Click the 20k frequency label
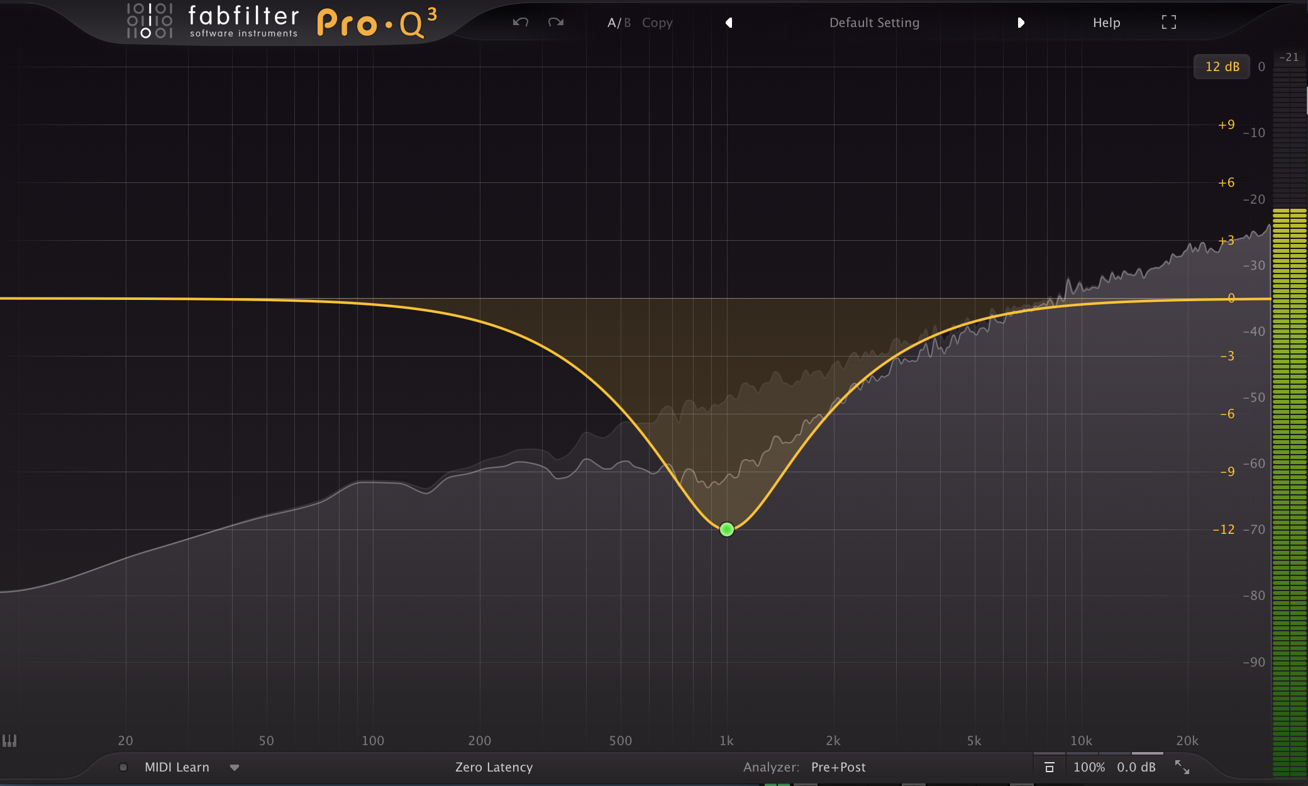This screenshot has width=1308, height=786. (x=1187, y=741)
